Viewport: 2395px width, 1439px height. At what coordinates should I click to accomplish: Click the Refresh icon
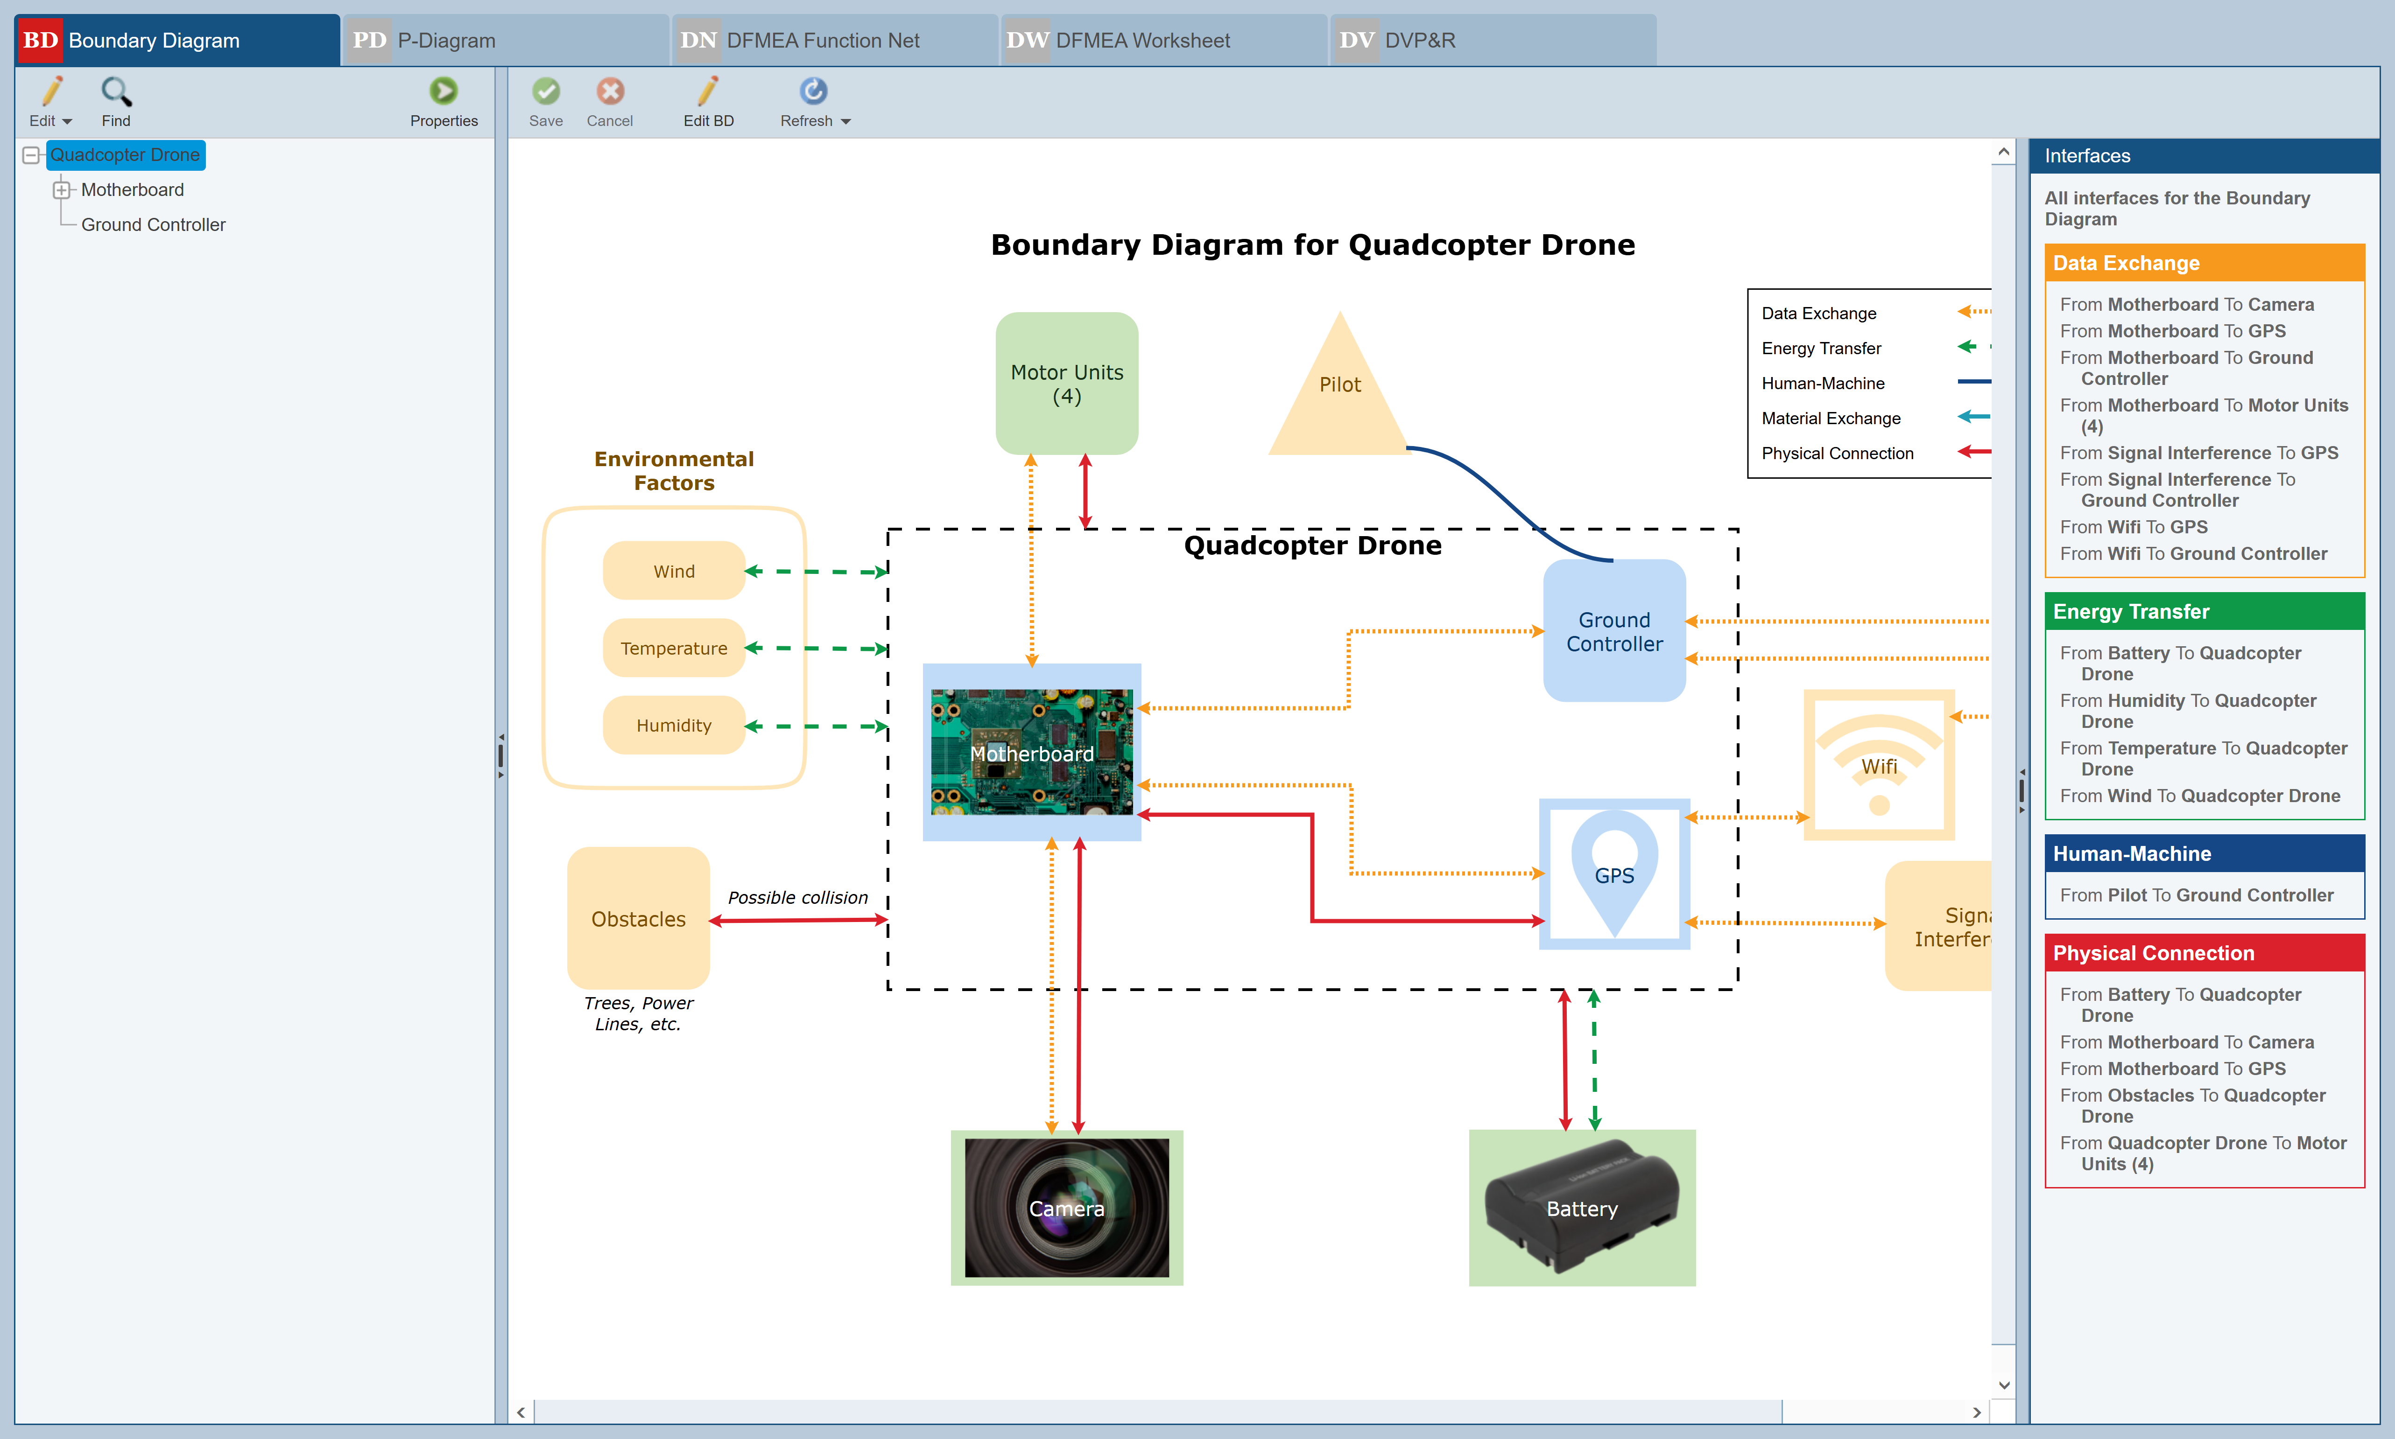tap(812, 92)
